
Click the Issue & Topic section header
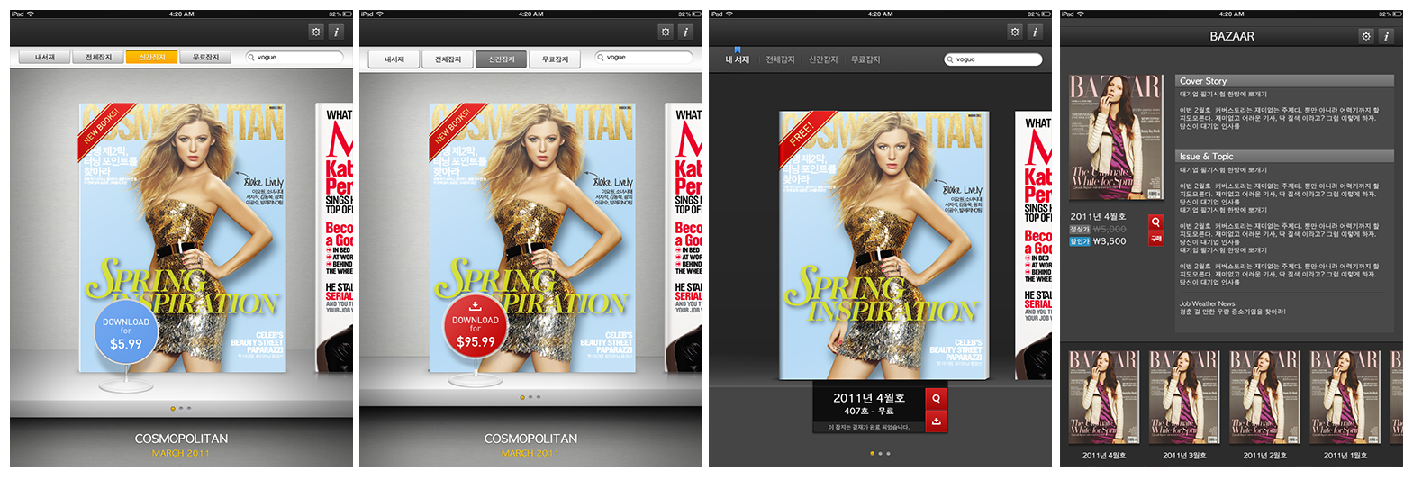point(1285,157)
